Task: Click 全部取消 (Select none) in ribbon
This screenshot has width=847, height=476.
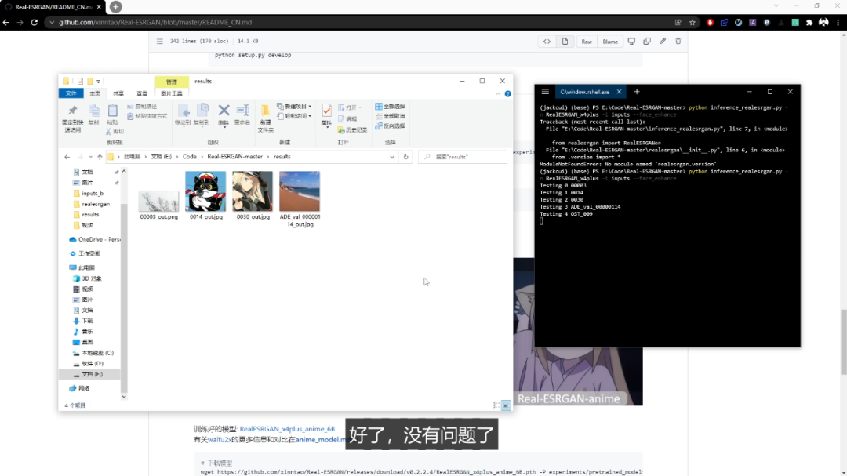Action: [x=390, y=116]
